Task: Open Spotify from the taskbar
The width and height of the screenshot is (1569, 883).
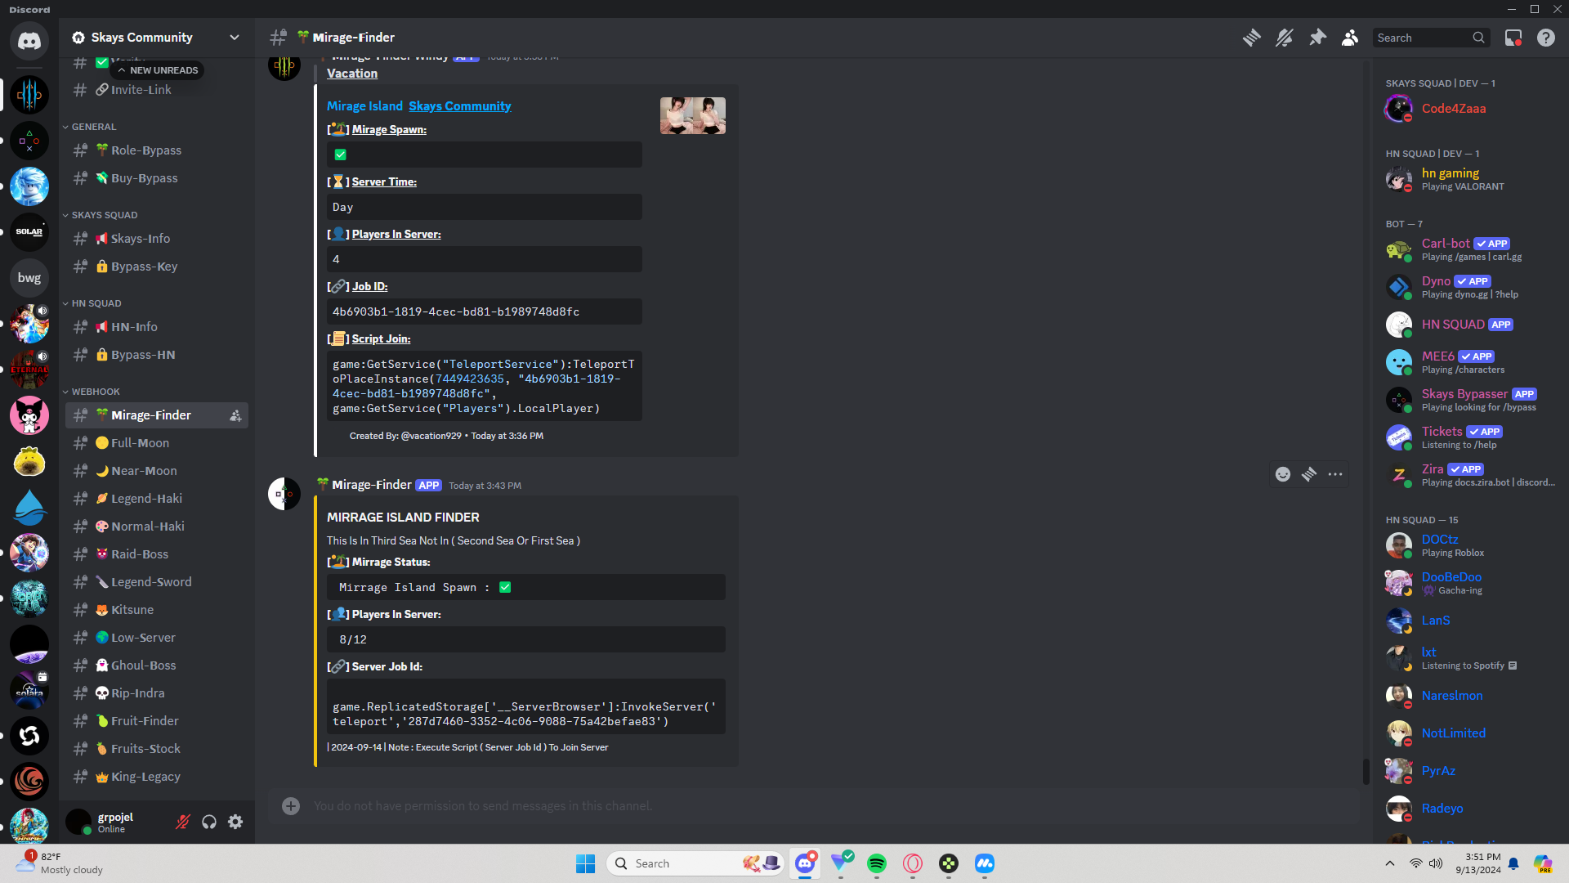Action: point(877,863)
